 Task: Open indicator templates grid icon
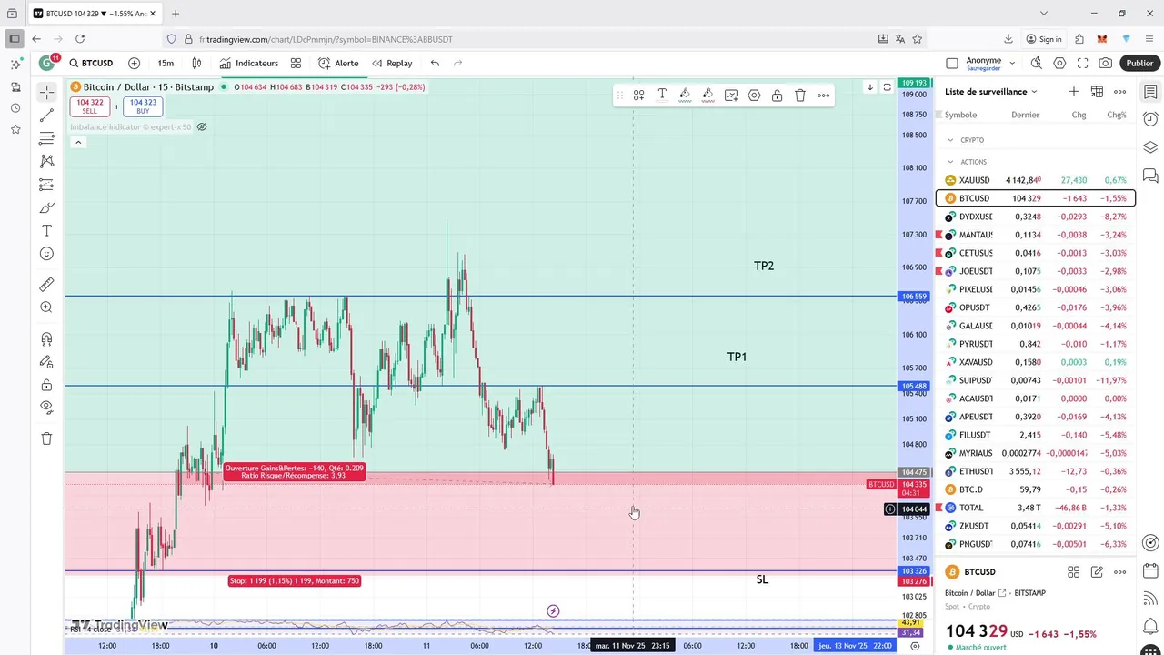pyautogui.click(x=296, y=63)
